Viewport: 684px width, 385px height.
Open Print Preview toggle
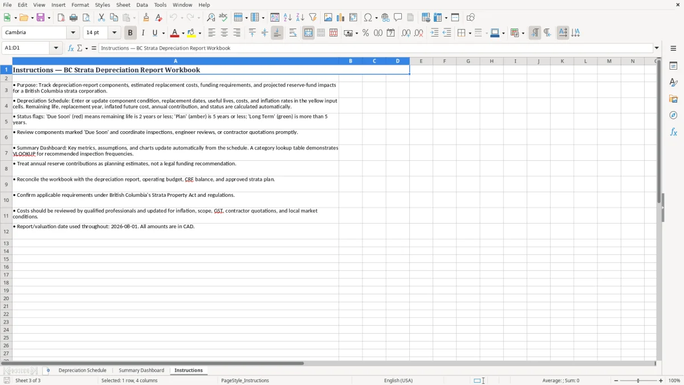click(x=86, y=18)
